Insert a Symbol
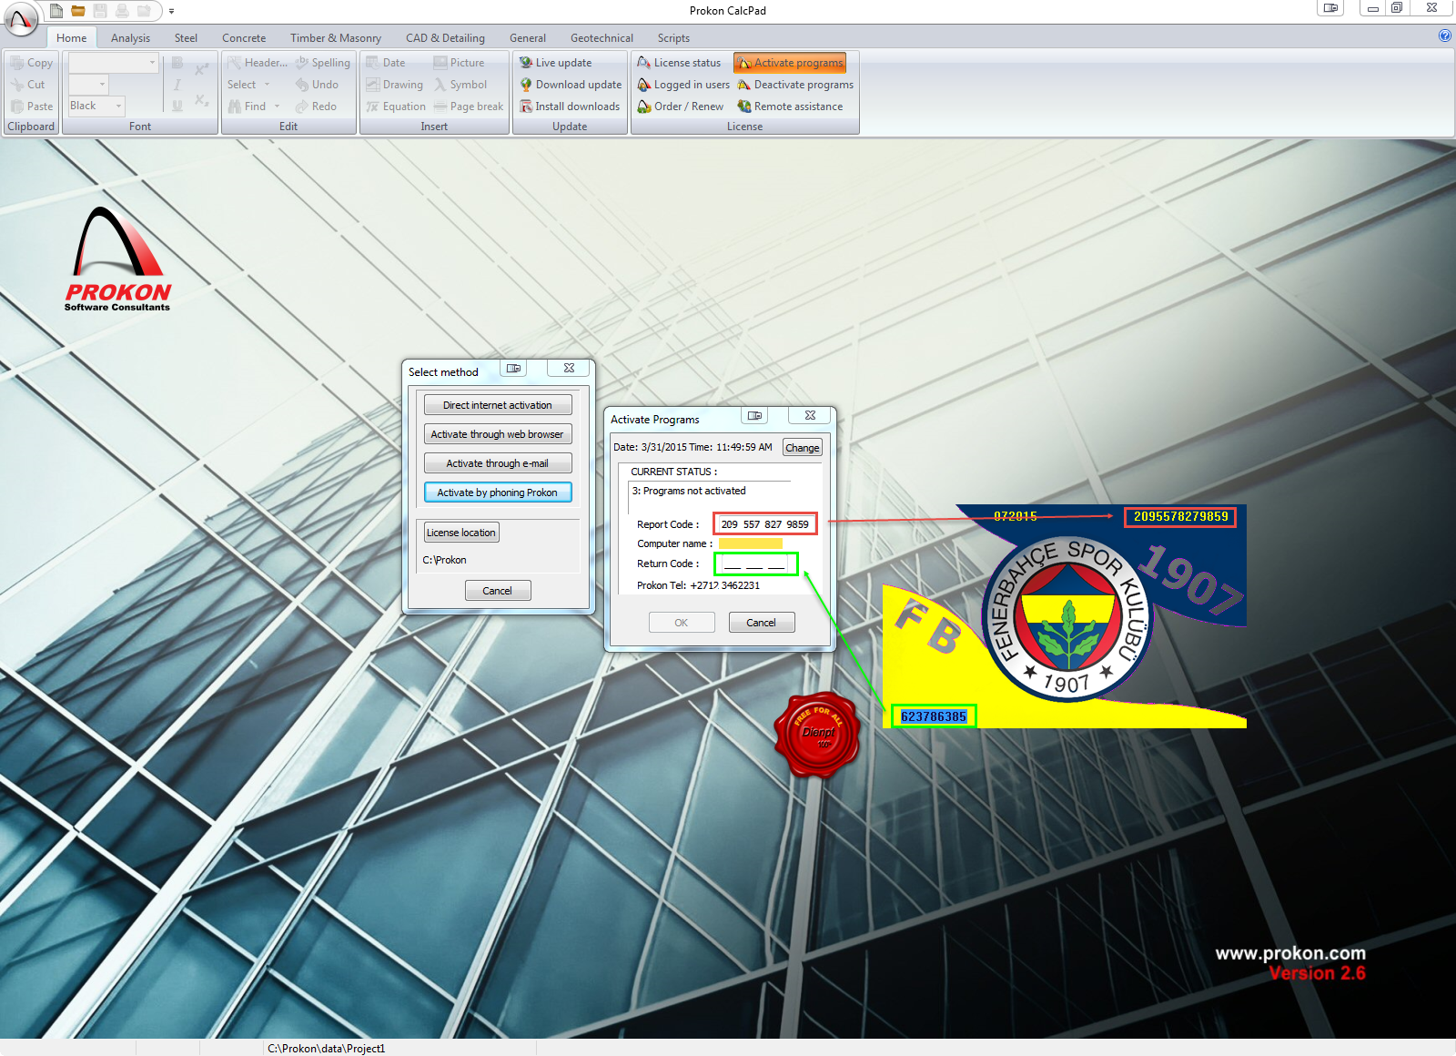1456x1056 pixels. coord(460,85)
